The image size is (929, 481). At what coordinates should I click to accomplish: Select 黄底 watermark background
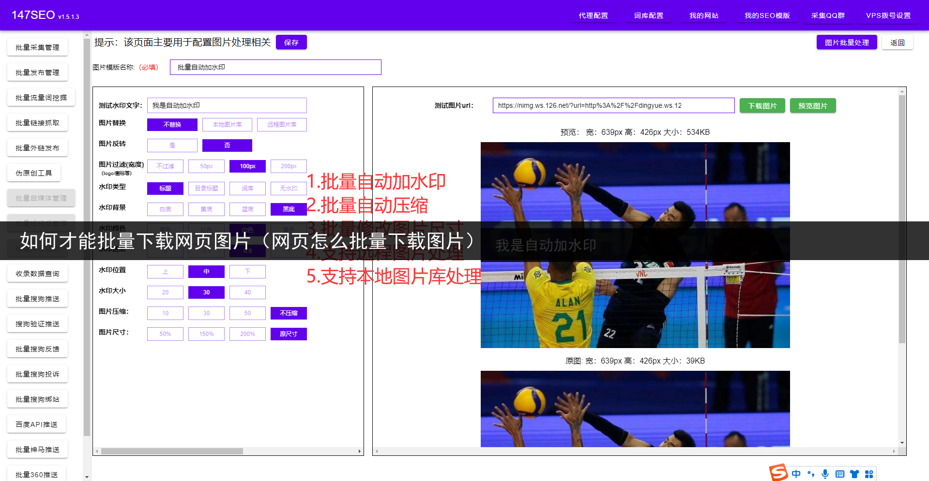(206, 209)
